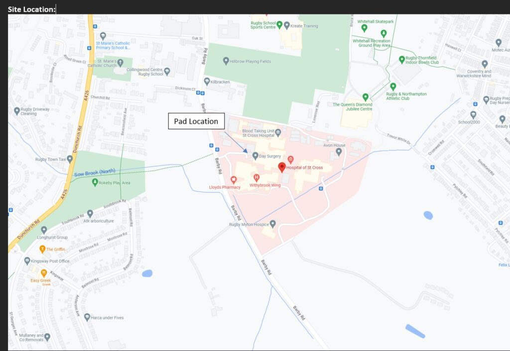Click the St Marie's Catholic Primary School pin
This screenshot has height=351, width=510.
103,36
